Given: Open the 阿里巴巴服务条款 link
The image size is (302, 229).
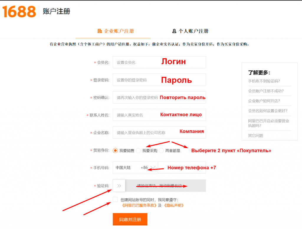Looking at the screenshot, I should [x=139, y=205].
